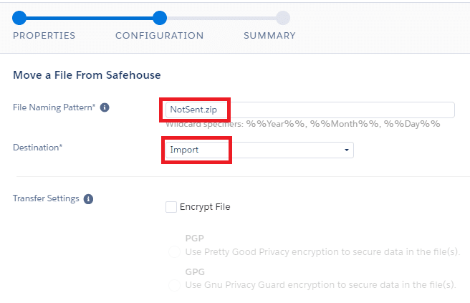The image size is (470, 303).
Task: Select the PGP radio button
Action: [174, 251]
